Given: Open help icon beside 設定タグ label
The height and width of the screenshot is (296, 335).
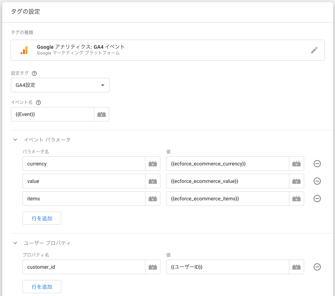Looking at the screenshot, I should tap(34, 73).
